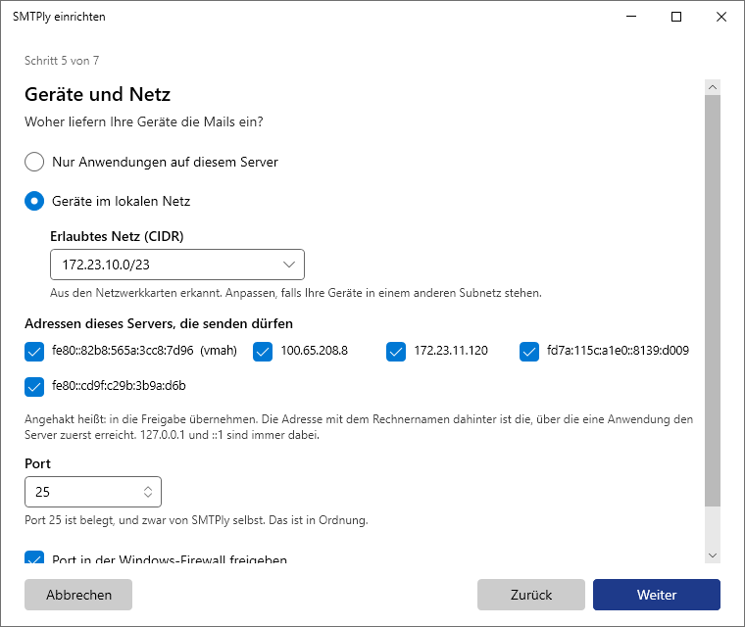Click the 'Aus den Netzwerkkarten erkannt' hint text
Image resolution: width=745 pixels, height=627 pixels.
pyautogui.click(x=296, y=293)
